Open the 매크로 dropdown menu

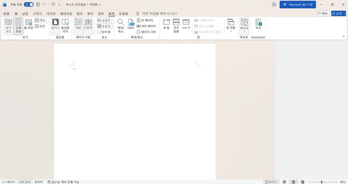[x=244, y=26]
